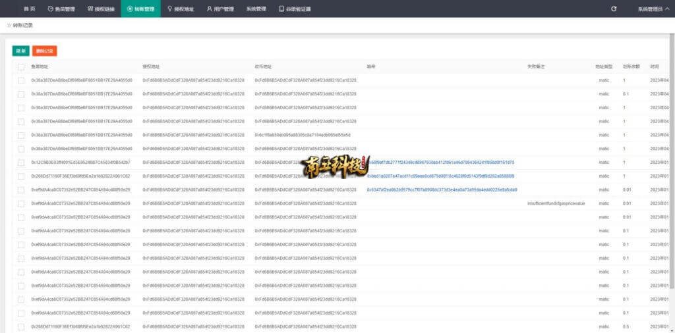
Task: Select the checkbox for row 0x12C9B3E03f84001Ed3E
Action: pos(21,162)
